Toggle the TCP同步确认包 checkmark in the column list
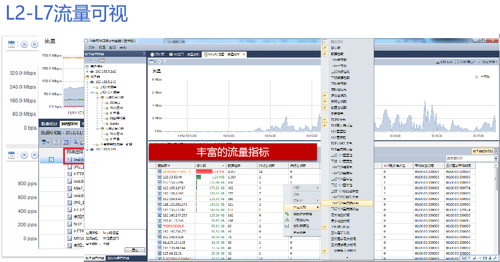Image resolution: width=500 pixels, height=262 pixels. click(325, 126)
